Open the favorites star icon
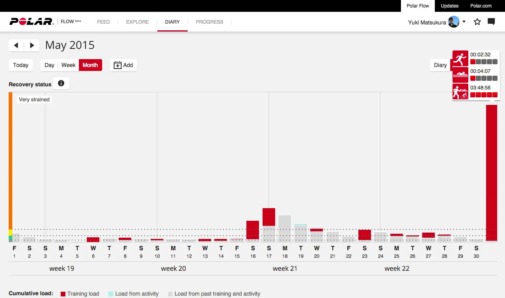Viewport: 505px width, 298px height. click(x=477, y=22)
